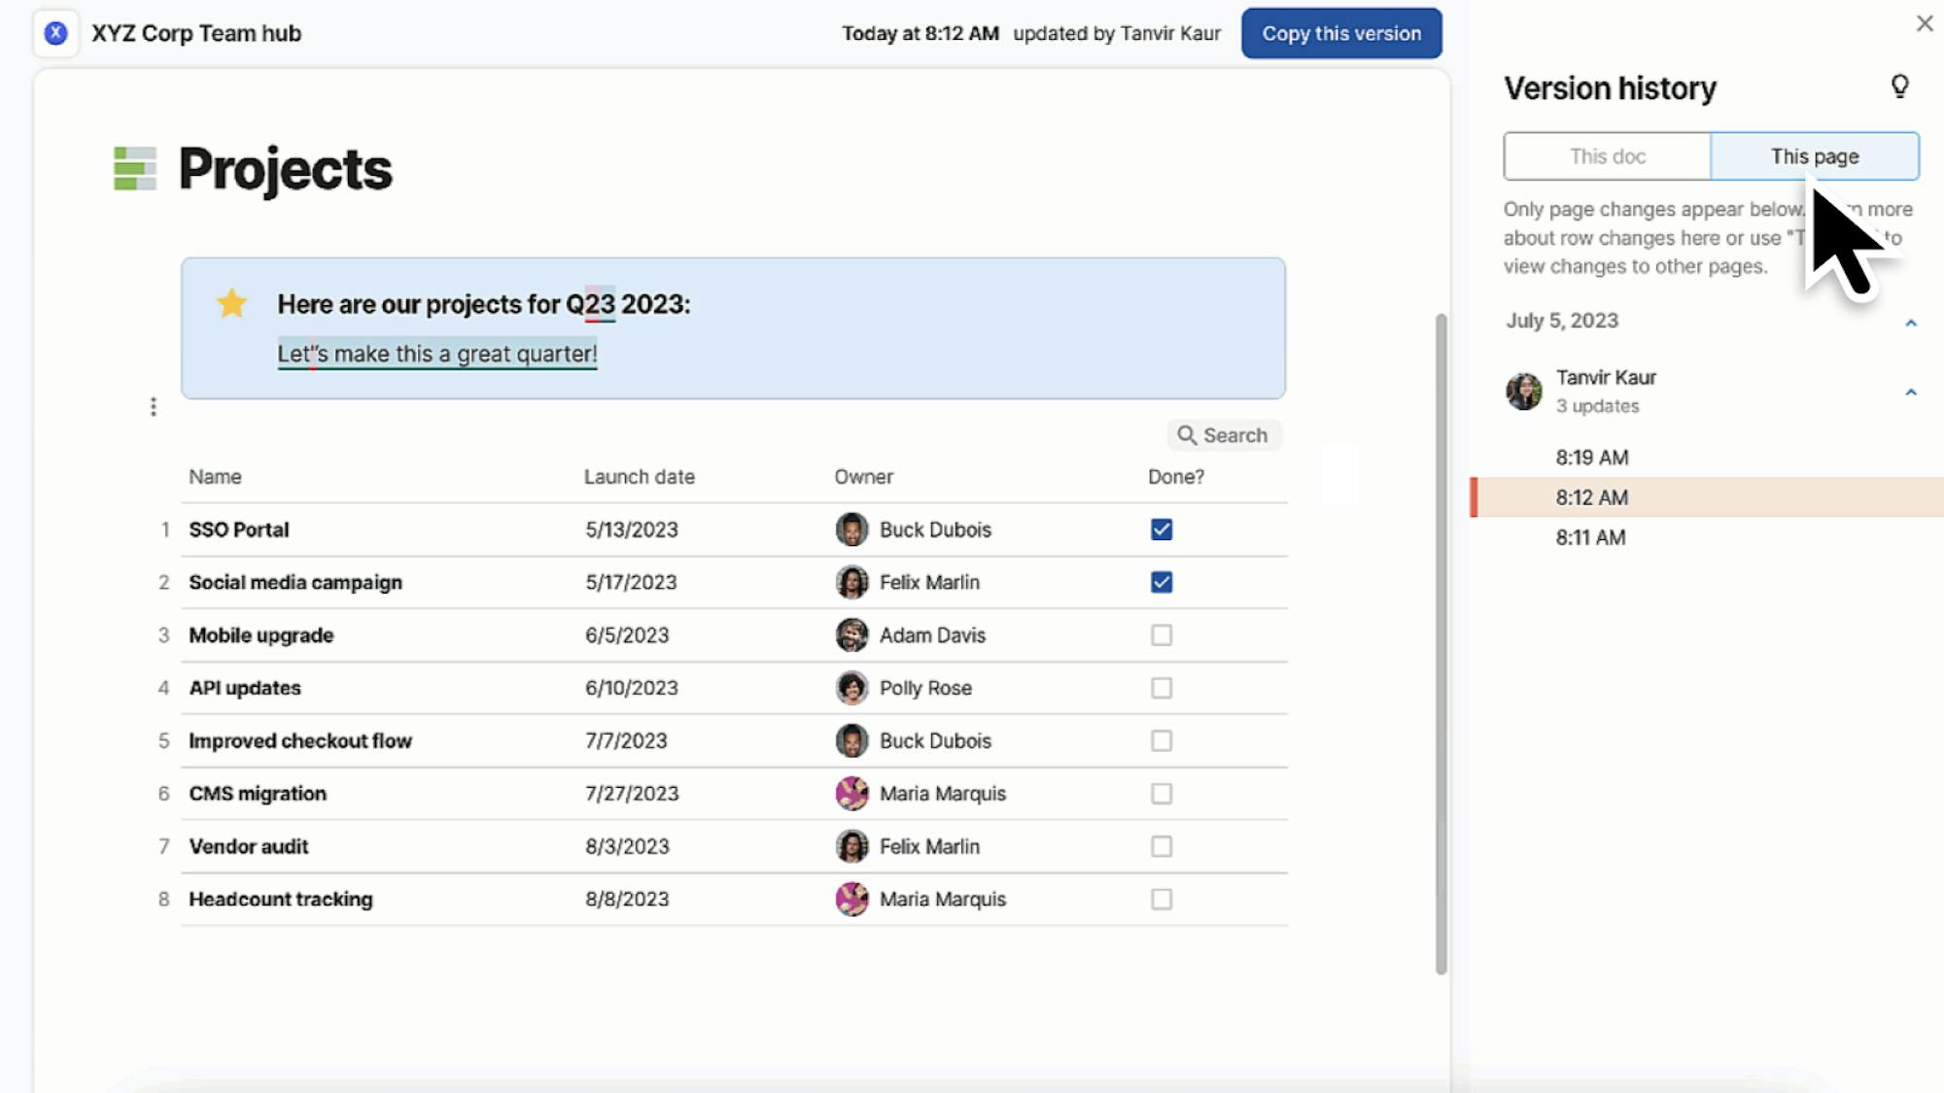Collapse the July 5, 2023 section
The width and height of the screenshot is (1944, 1093).
pyautogui.click(x=1910, y=323)
